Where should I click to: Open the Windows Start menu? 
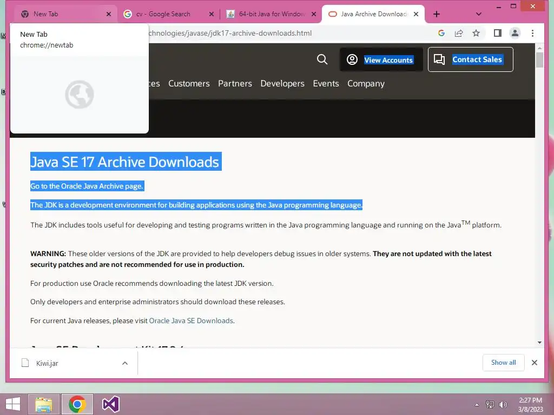tap(13, 404)
